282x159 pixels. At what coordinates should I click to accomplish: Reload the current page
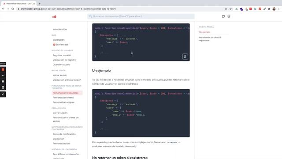point(13,9)
